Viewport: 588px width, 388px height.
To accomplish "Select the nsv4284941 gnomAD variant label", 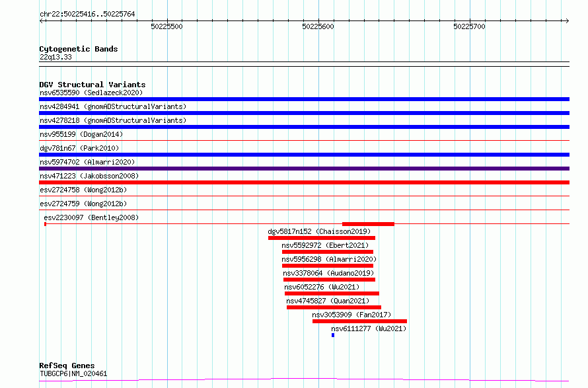I will point(112,106).
